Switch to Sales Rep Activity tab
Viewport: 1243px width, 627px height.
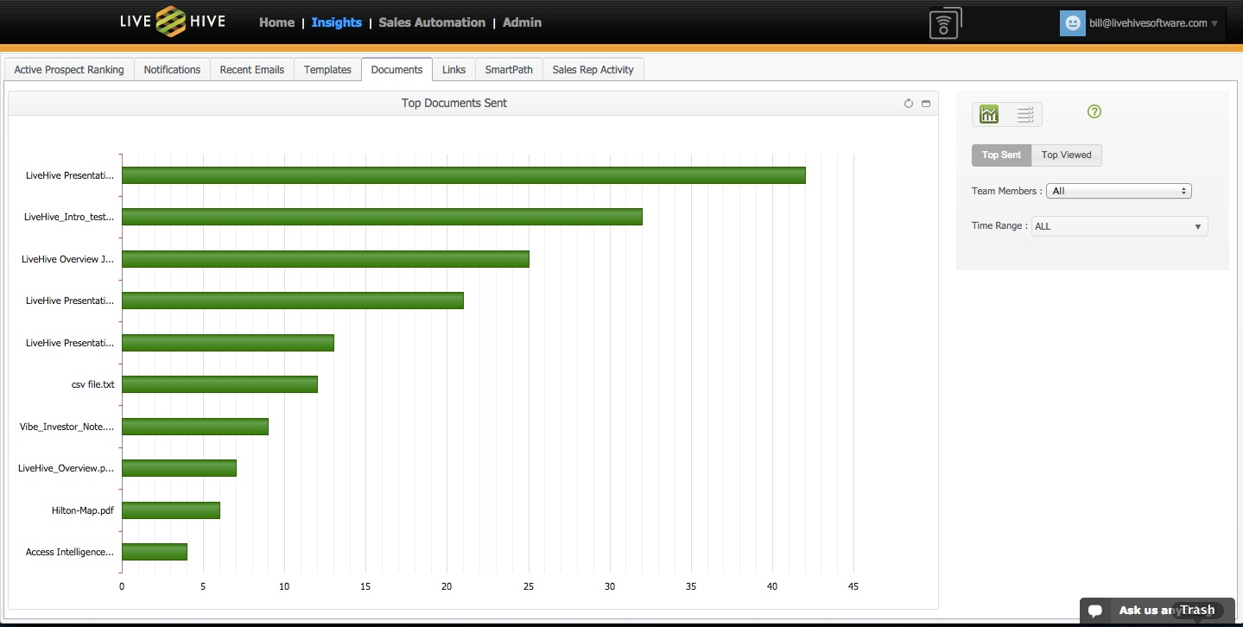593,70
